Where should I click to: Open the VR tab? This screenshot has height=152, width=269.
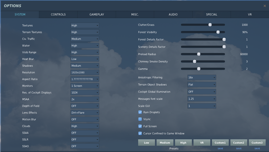[x=250, y=15]
